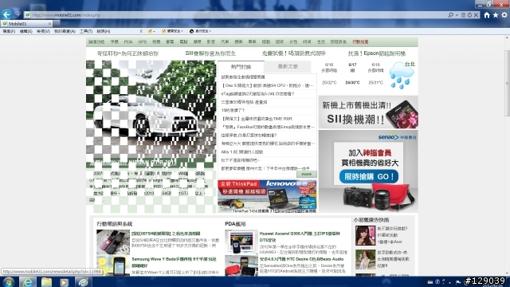Image resolution: width=510 pixels, height=287 pixels.
Task: Click the Paint taskbar icon
Action: 83,281
